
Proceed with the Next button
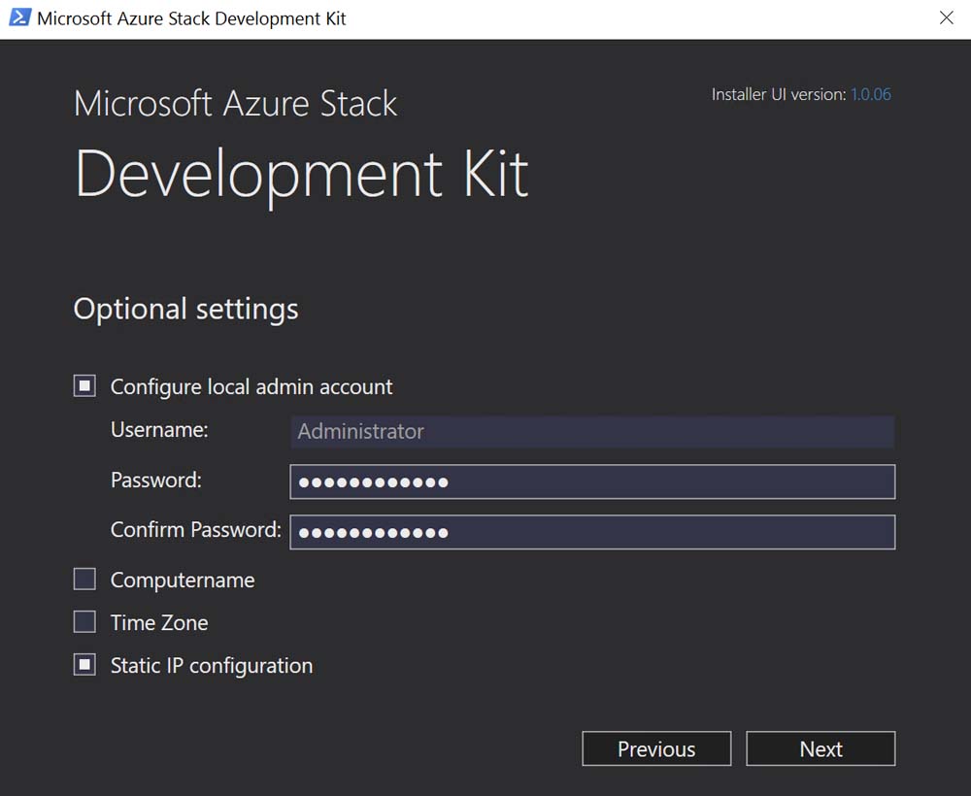(x=820, y=748)
